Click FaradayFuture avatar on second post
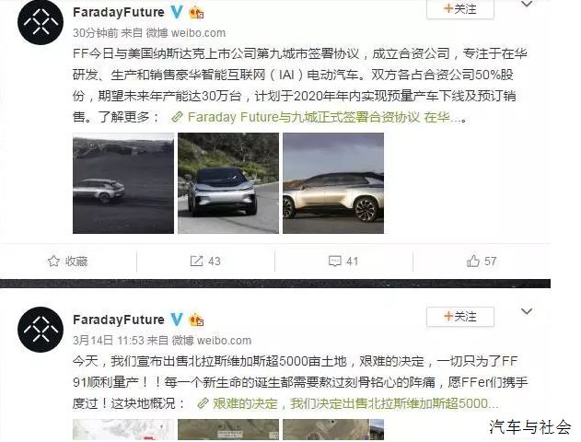Screen dimensions: 581x442 (x=41, y=330)
